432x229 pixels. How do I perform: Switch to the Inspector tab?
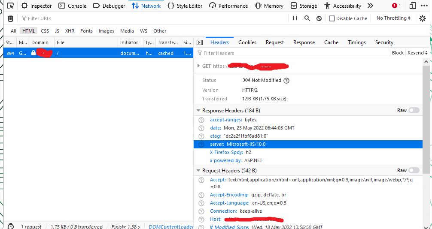tap(37, 6)
